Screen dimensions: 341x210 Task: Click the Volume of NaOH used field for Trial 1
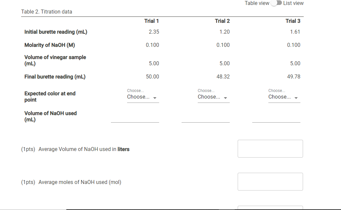[x=135, y=121]
